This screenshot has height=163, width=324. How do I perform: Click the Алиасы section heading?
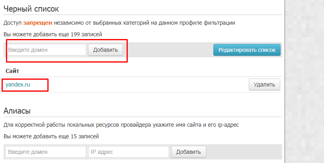tap(17, 111)
